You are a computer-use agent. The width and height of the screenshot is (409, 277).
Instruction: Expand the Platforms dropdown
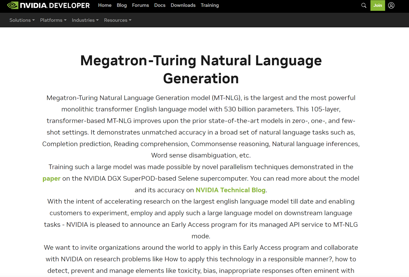(53, 20)
